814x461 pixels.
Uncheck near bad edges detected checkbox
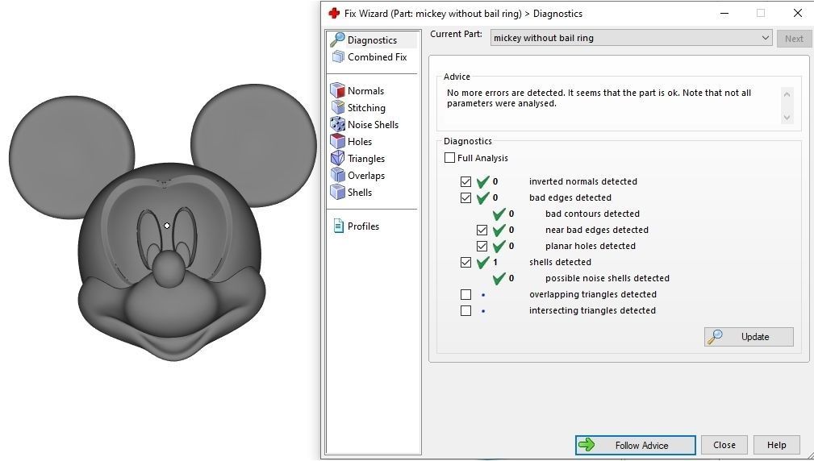click(x=482, y=230)
